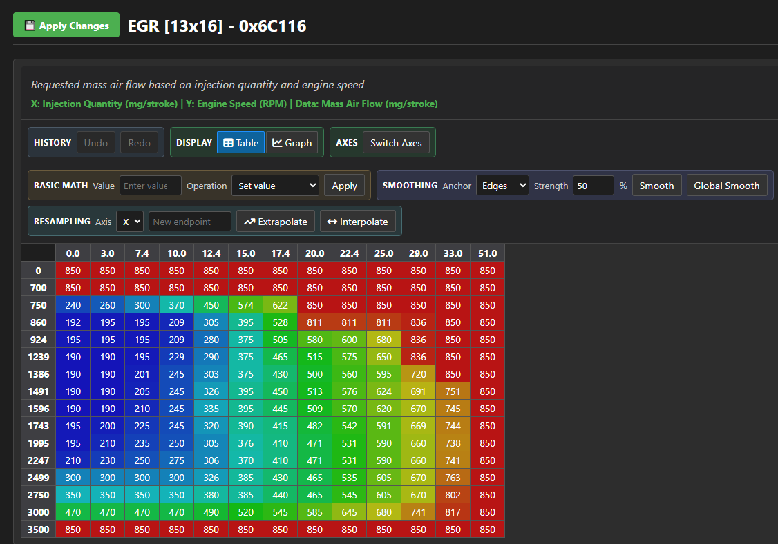
Task: Click the Redo history button
Action: pos(139,143)
